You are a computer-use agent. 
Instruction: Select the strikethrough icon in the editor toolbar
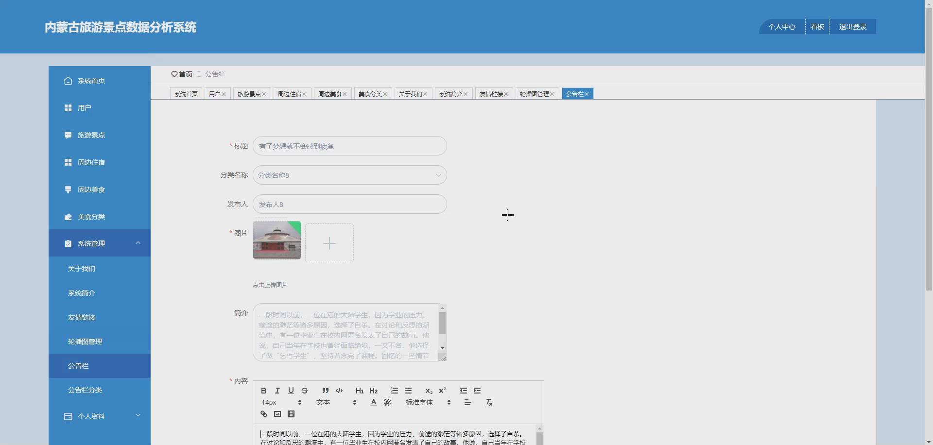(305, 391)
